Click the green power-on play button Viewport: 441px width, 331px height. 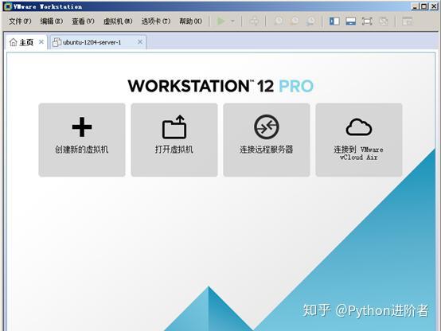pos(221,21)
